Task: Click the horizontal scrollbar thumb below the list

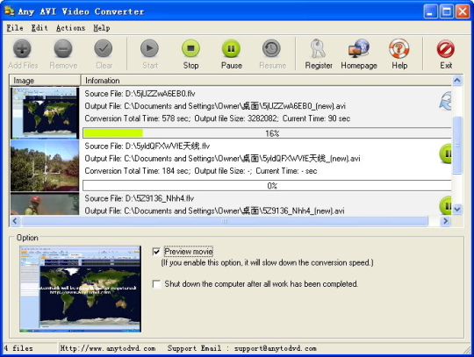Action: click(225, 221)
